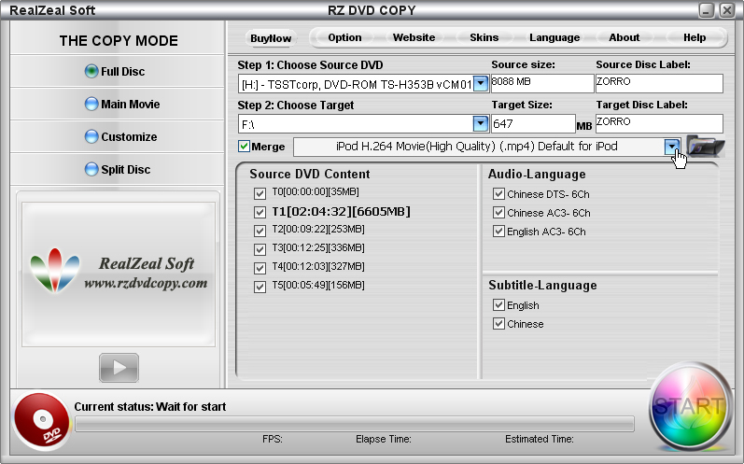
Task: Close the RZ DVD COPY window
Action: (726, 10)
